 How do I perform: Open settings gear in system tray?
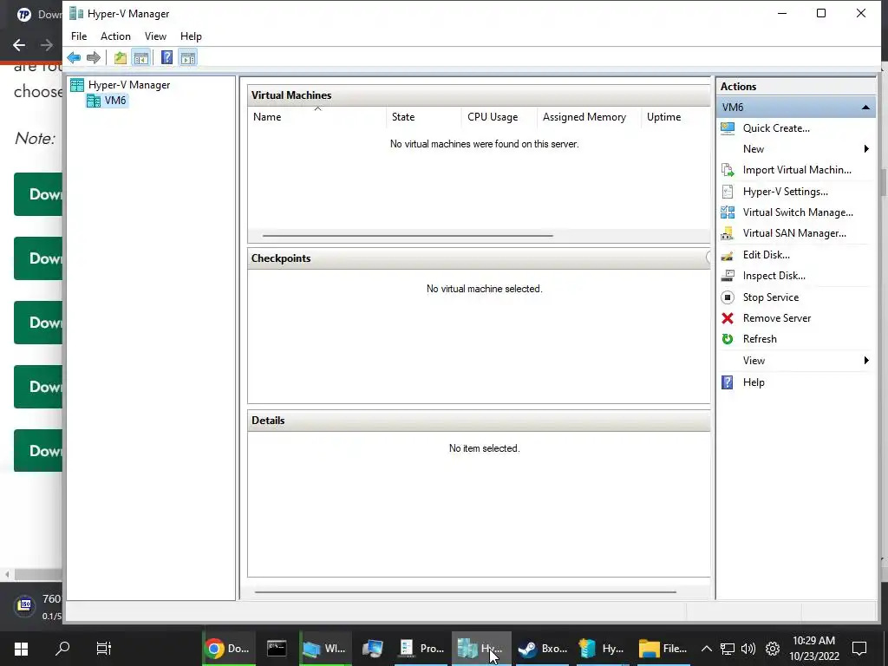coord(773,649)
